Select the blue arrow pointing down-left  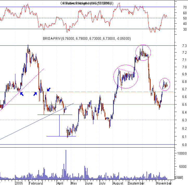tap(49, 89)
